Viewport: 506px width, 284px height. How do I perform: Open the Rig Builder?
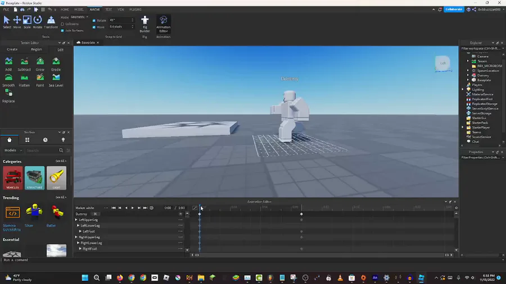click(144, 24)
